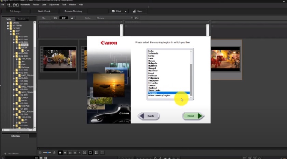Click the thumbnail size slider

point(47,153)
